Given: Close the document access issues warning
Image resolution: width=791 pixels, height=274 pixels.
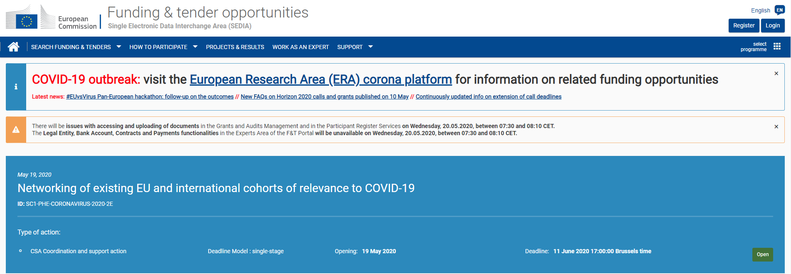Looking at the screenshot, I should pyautogui.click(x=776, y=127).
